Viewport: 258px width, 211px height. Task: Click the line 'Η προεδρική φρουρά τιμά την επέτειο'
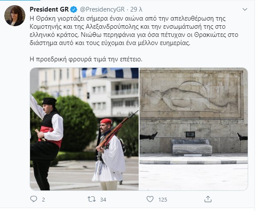[x=86, y=59]
